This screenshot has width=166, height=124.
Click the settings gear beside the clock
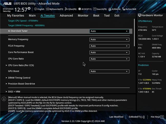pyautogui.click(x=29, y=8)
